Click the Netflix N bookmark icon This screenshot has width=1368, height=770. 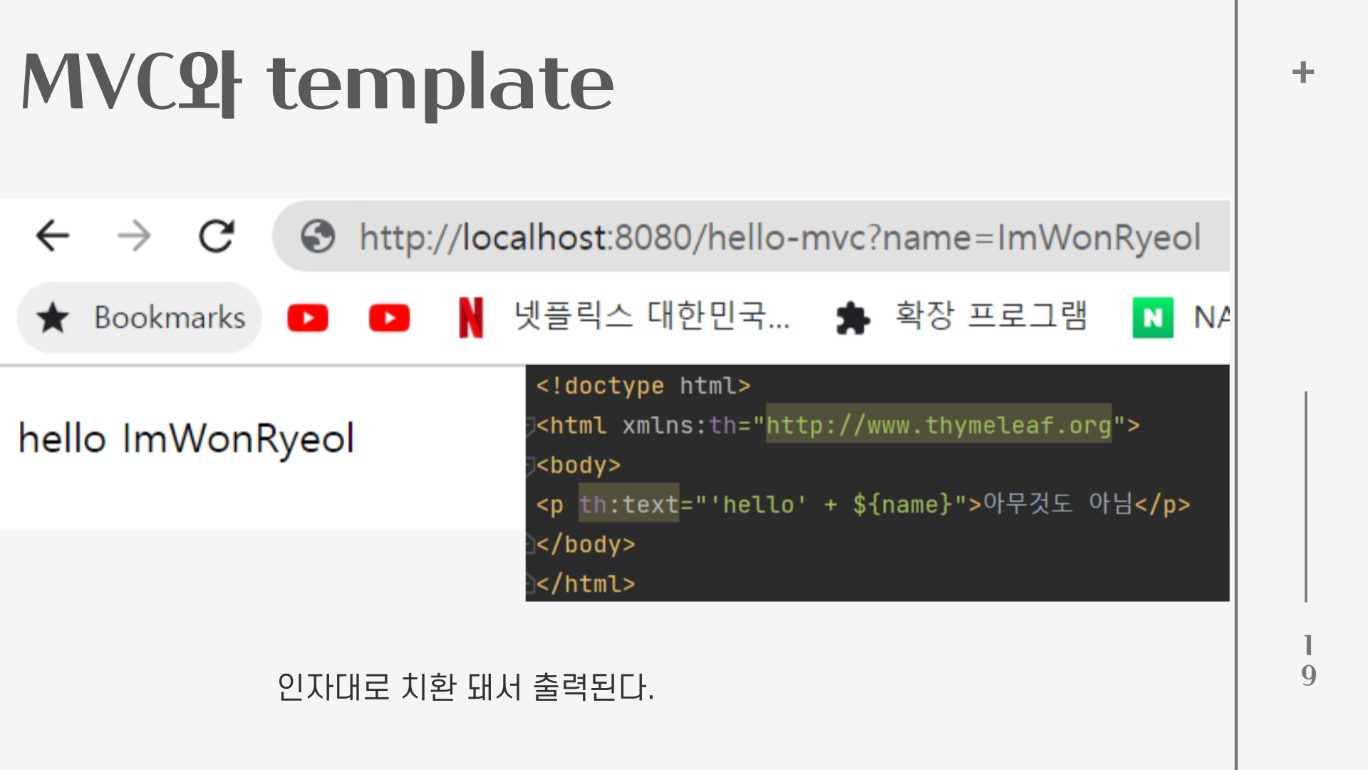coord(471,318)
